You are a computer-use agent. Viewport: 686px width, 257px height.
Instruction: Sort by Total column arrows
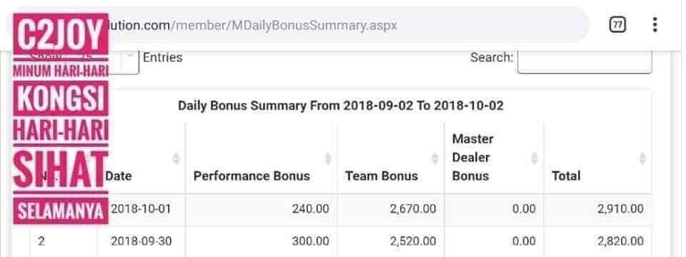click(x=642, y=158)
